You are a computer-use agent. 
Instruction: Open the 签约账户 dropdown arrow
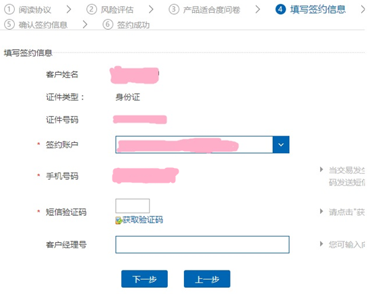pyautogui.click(x=281, y=144)
